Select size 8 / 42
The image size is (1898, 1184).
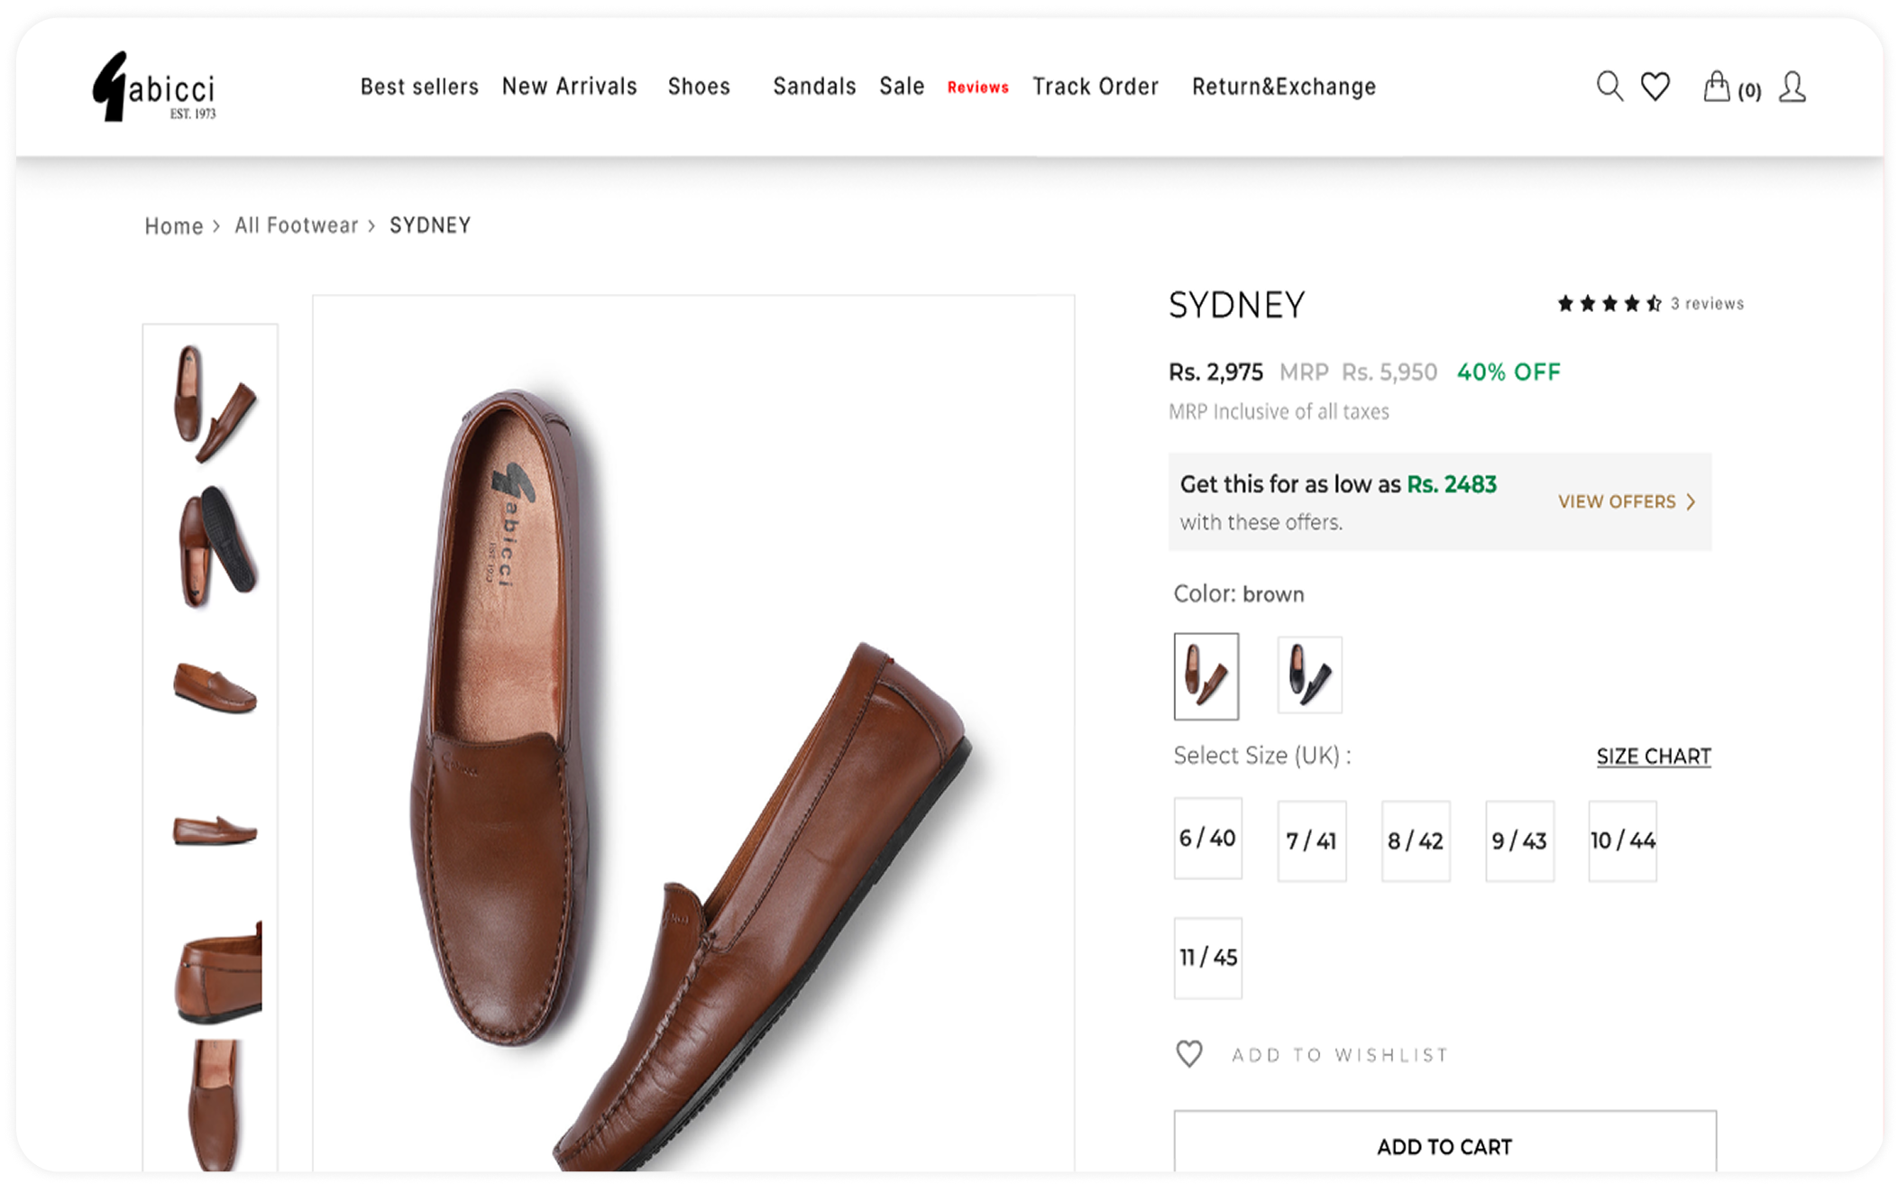[x=1416, y=840]
